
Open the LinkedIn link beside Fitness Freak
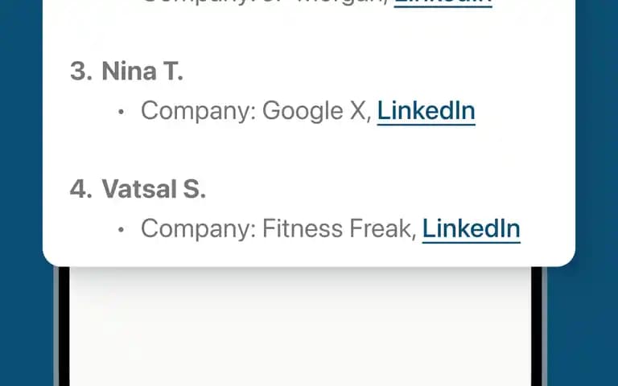471,229
